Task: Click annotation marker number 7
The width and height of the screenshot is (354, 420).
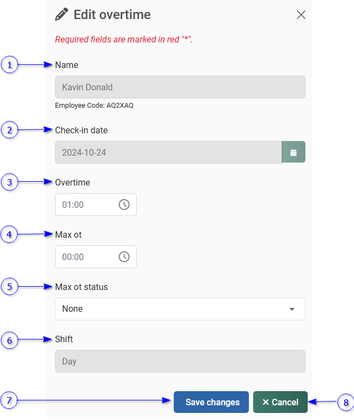Action: pos(9,400)
